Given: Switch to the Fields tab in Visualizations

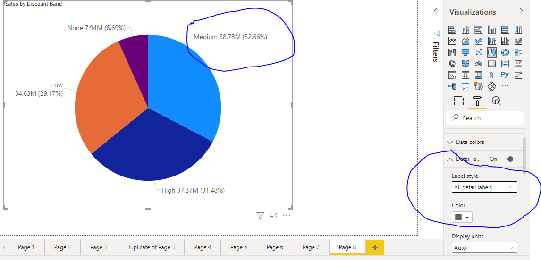Looking at the screenshot, I should click(x=458, y=101).
